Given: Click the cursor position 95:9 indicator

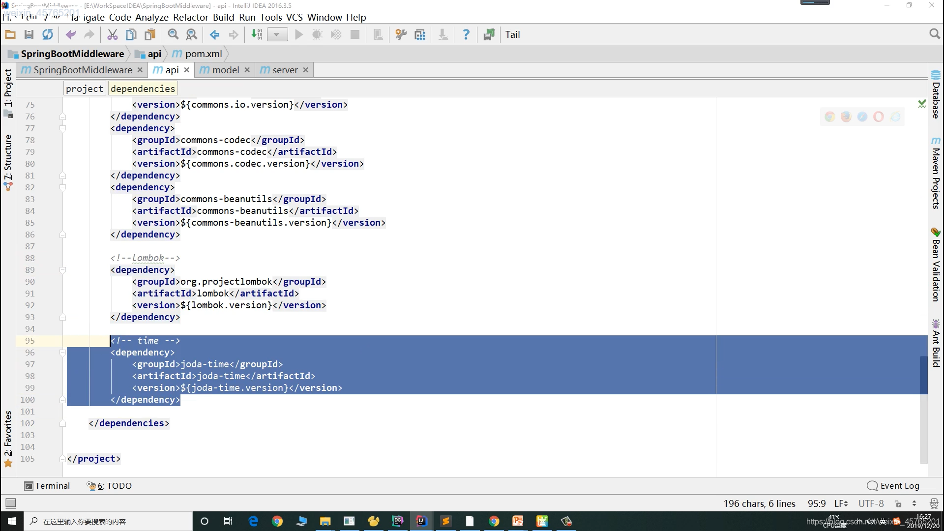Looking at the screenshot, I should click(817, 503).
